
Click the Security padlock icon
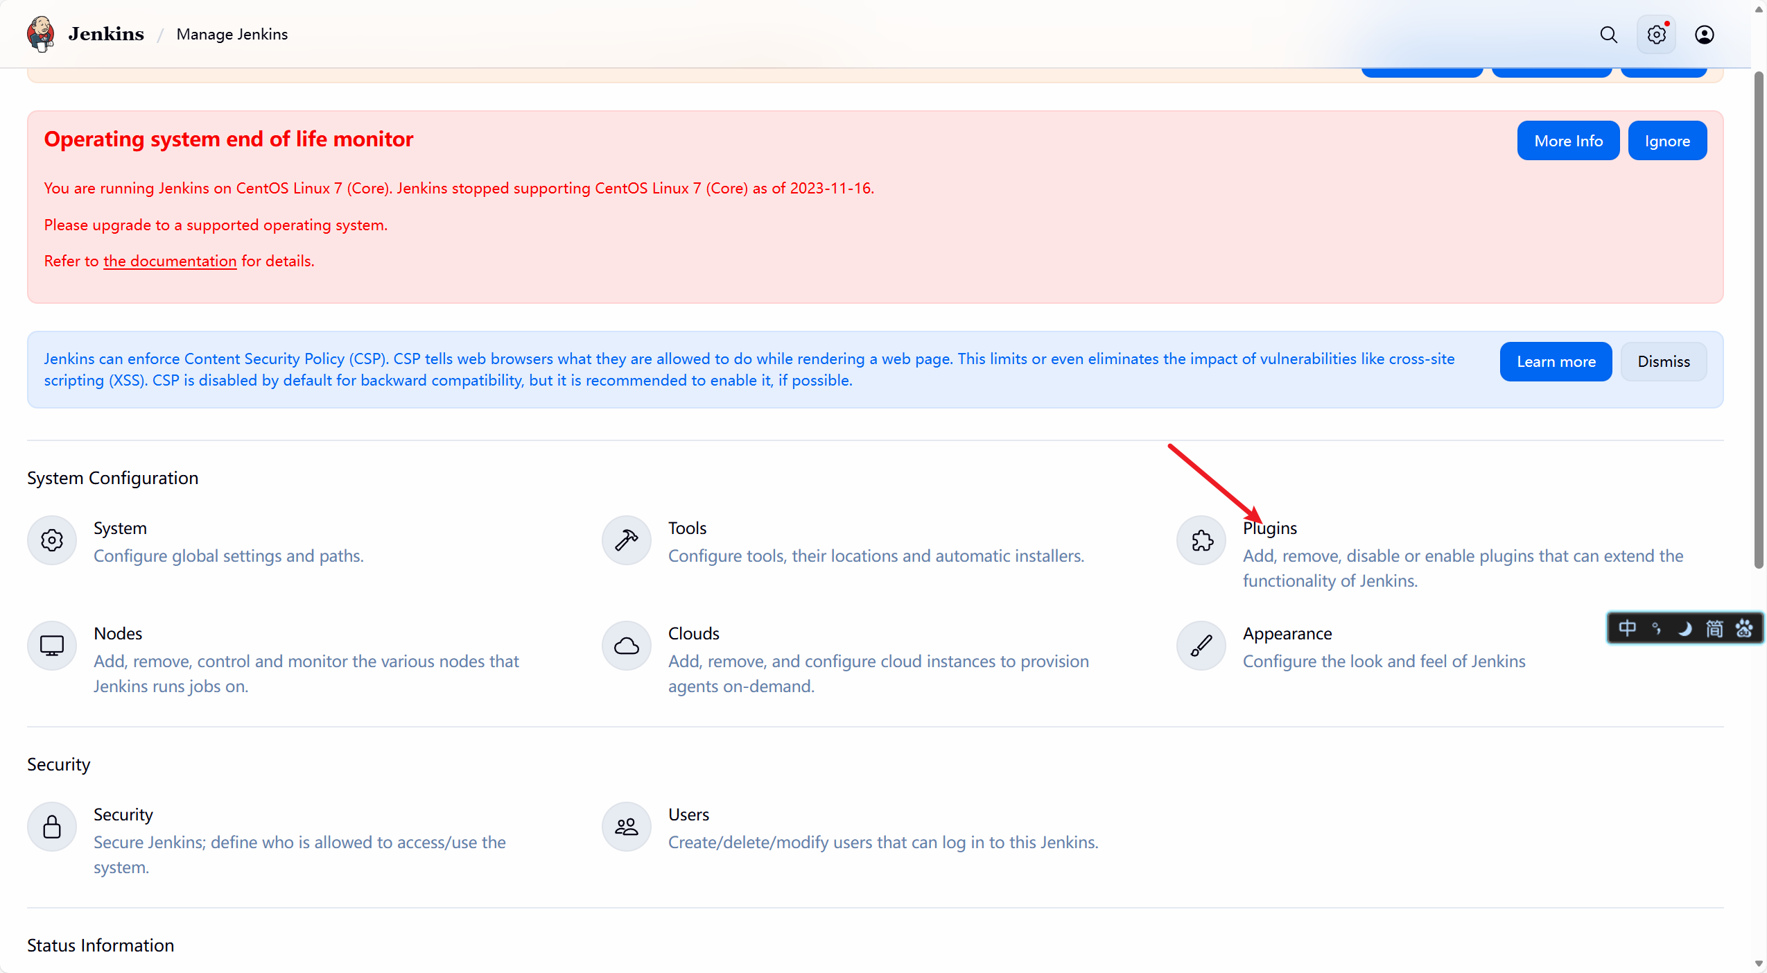pos(52,827)
